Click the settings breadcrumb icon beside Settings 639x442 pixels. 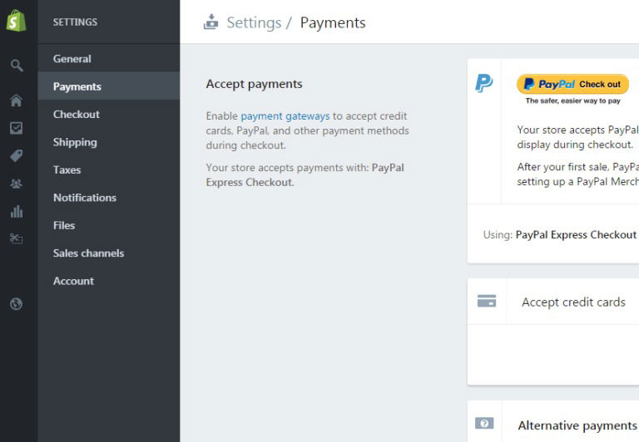[211, 22]
